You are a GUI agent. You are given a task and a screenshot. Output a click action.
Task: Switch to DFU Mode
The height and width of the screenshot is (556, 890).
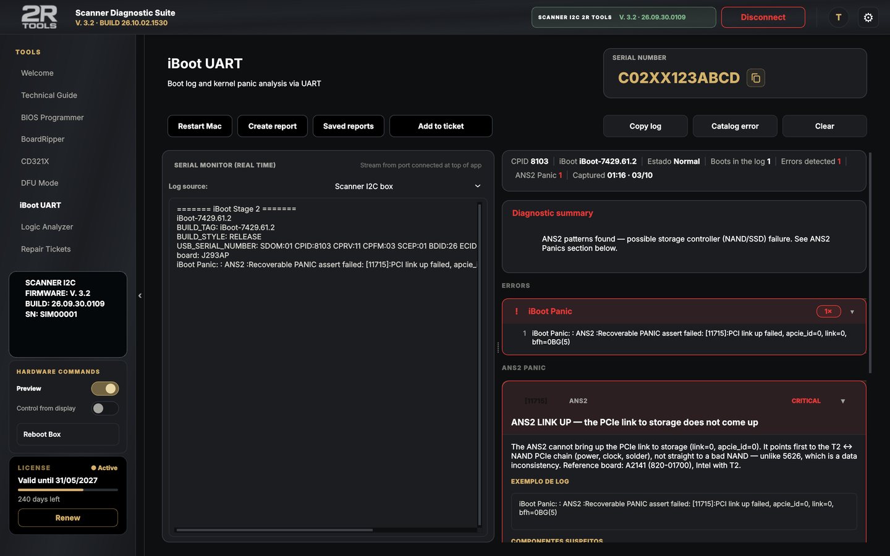[40, 183]
